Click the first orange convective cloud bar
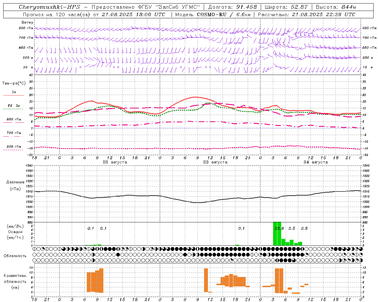Viewport: 378px width, 302px height. pyautogui.click(x=89, y=282)
